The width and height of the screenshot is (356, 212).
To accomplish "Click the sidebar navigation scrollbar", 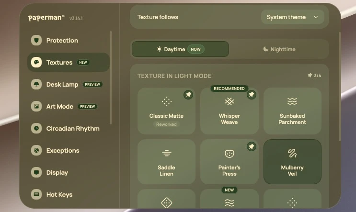I will click(111, 78).
